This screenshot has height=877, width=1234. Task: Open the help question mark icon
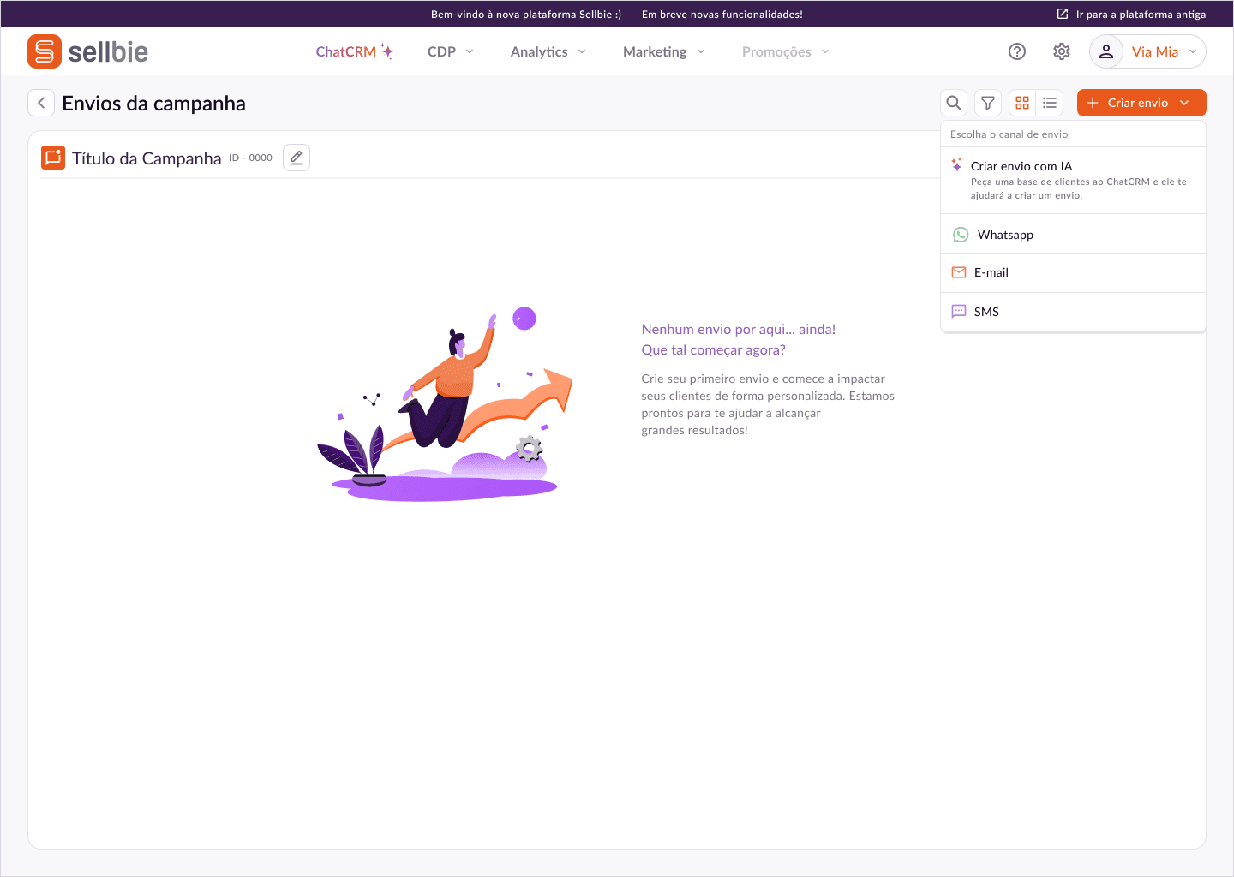click(1017, 51)
